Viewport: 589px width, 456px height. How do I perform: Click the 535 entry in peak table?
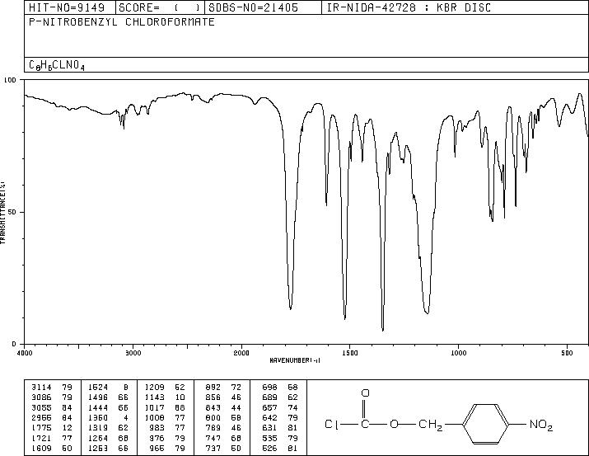(x=269, y=438)
